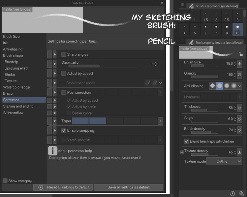
Task: Open the Brush size panel menu icon
Action: click(182, 5)
